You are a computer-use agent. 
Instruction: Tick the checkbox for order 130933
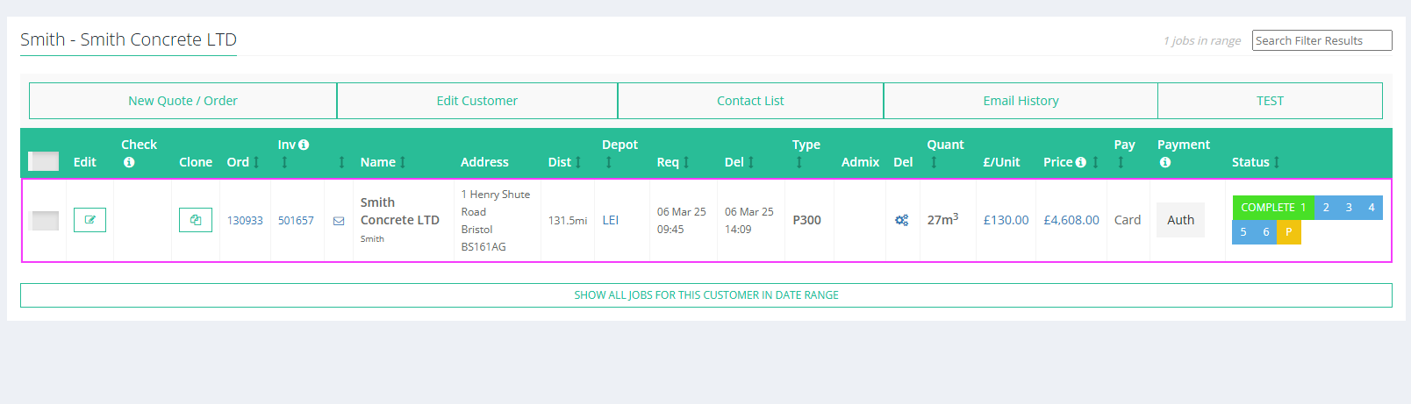coord(44,221)
